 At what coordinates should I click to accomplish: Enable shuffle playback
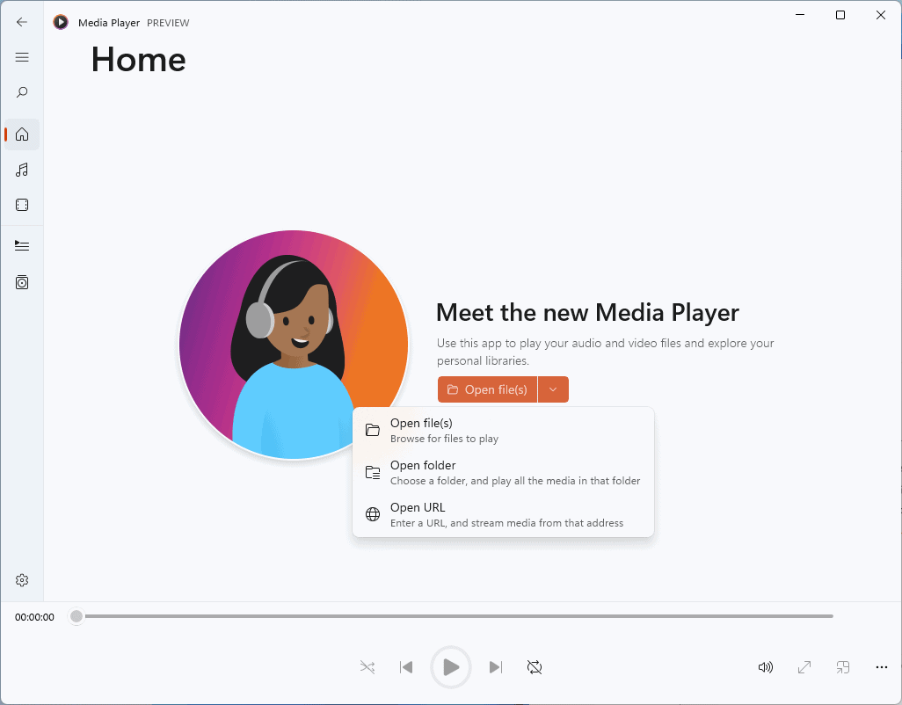(367, 667)
